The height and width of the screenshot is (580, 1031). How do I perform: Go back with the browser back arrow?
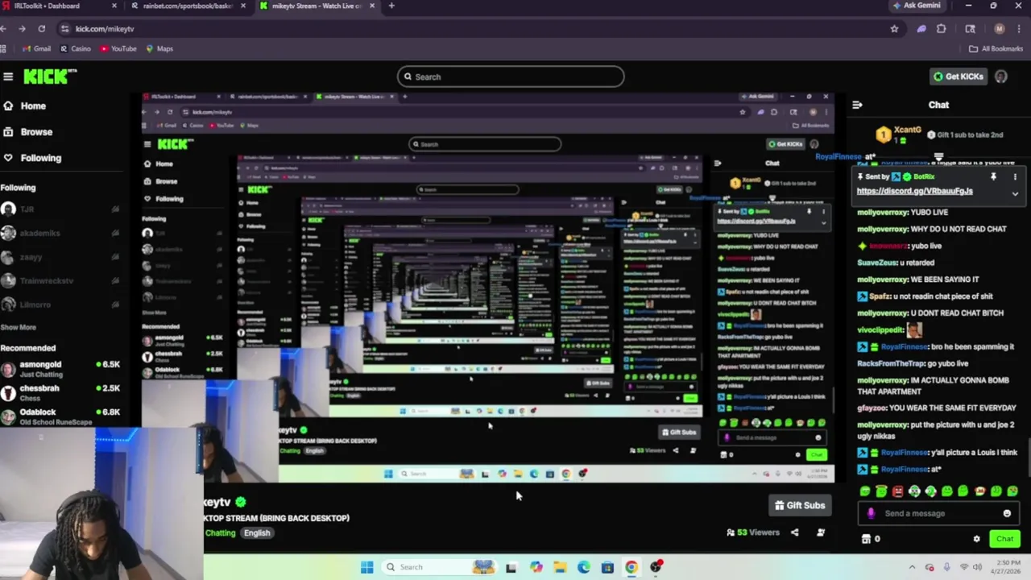coord(4,29)
